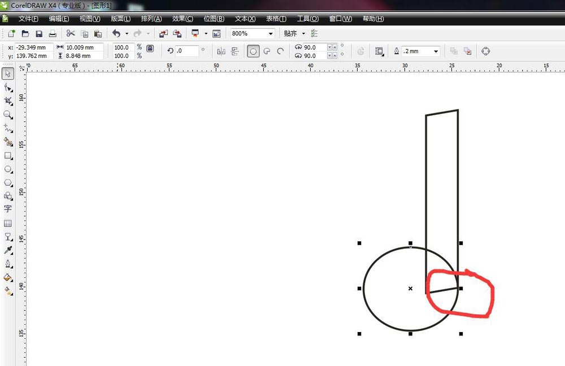Activate the Zoom tool
Image resolution: width=565 pixels, height=366 pixels.
pyautogui.click(x=8, y=115)
